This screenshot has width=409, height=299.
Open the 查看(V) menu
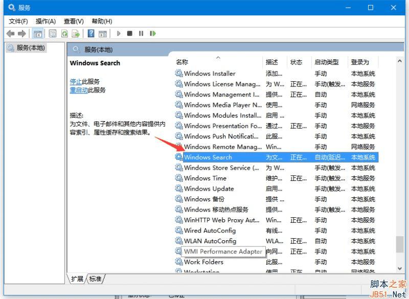coord(74,21)
